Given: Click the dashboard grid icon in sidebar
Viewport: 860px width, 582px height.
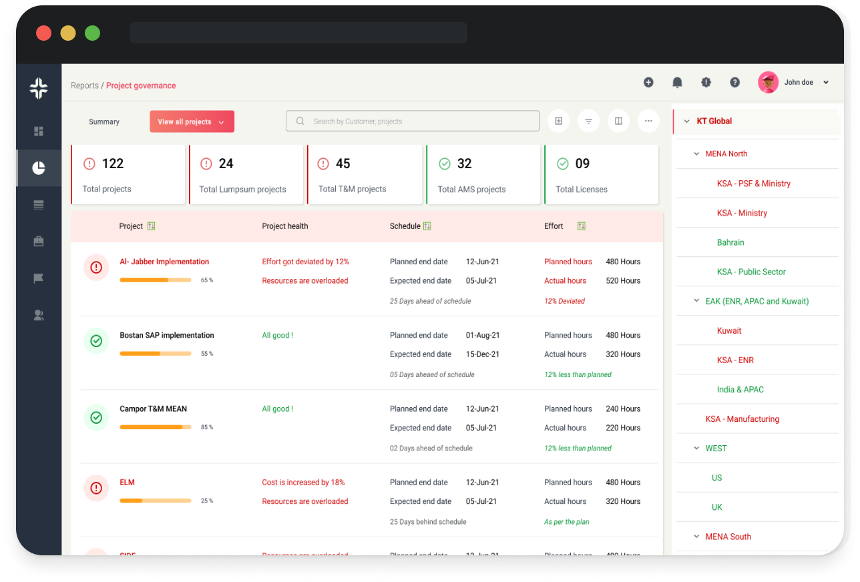Looking at the screenshot, I should 39,131.
